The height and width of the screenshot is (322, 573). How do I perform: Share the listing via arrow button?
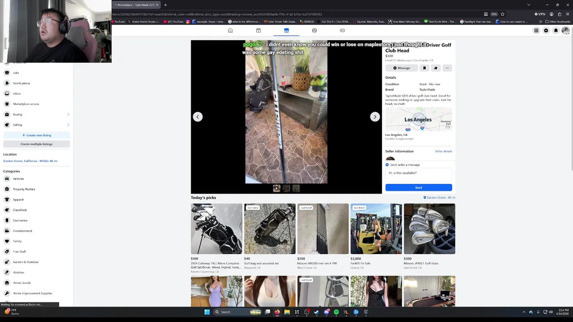436,68
